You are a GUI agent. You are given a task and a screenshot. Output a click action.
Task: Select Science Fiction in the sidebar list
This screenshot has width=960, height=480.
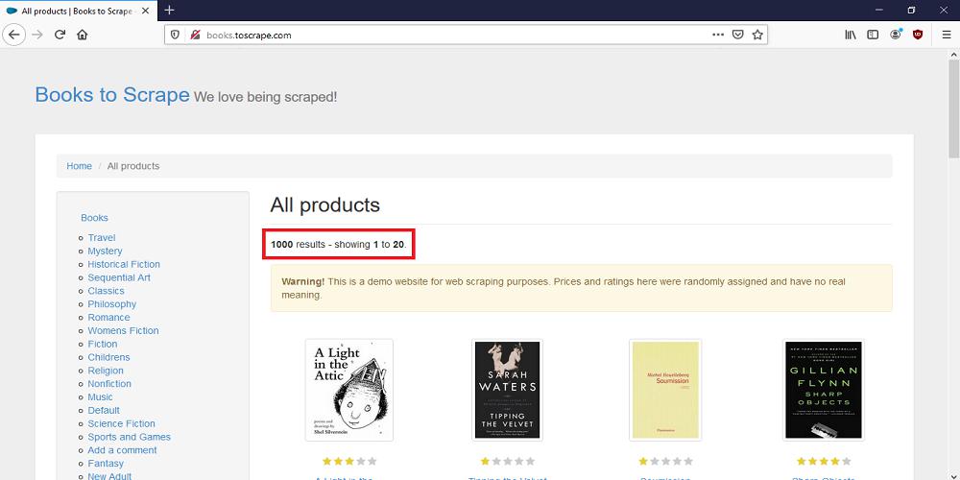pyautogui.click(x=121, y=423)
